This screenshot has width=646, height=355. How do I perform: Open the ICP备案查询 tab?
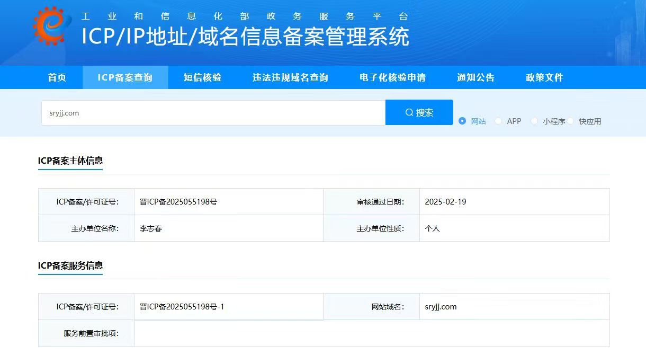pos(125,77)
